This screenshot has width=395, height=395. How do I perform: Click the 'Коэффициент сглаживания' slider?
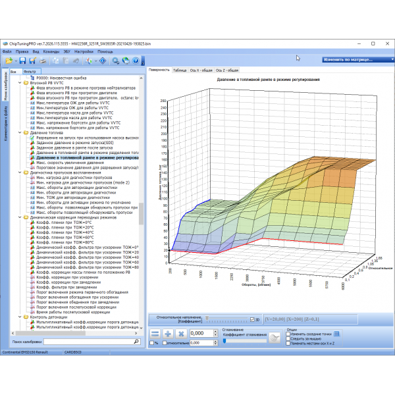point(244,341)
